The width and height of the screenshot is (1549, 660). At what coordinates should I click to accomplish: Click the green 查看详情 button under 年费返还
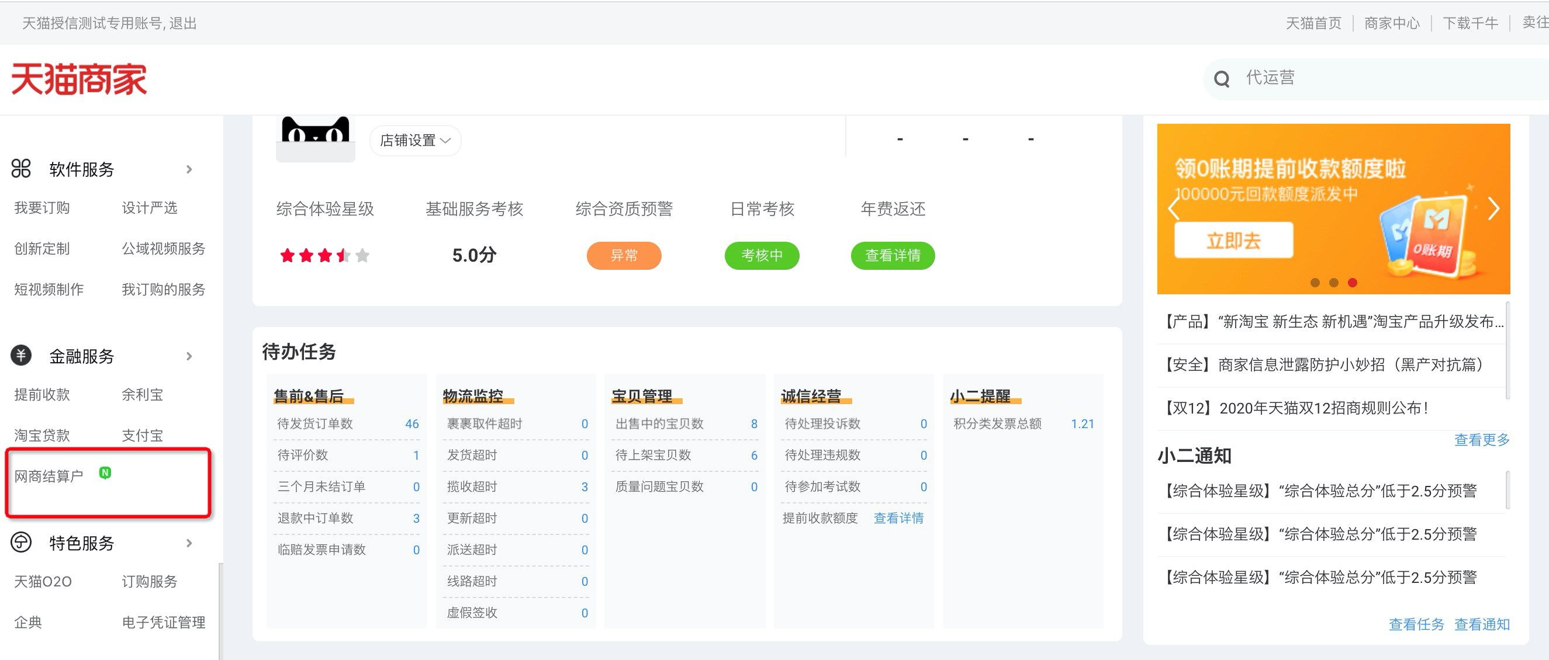tap(893, 255)
